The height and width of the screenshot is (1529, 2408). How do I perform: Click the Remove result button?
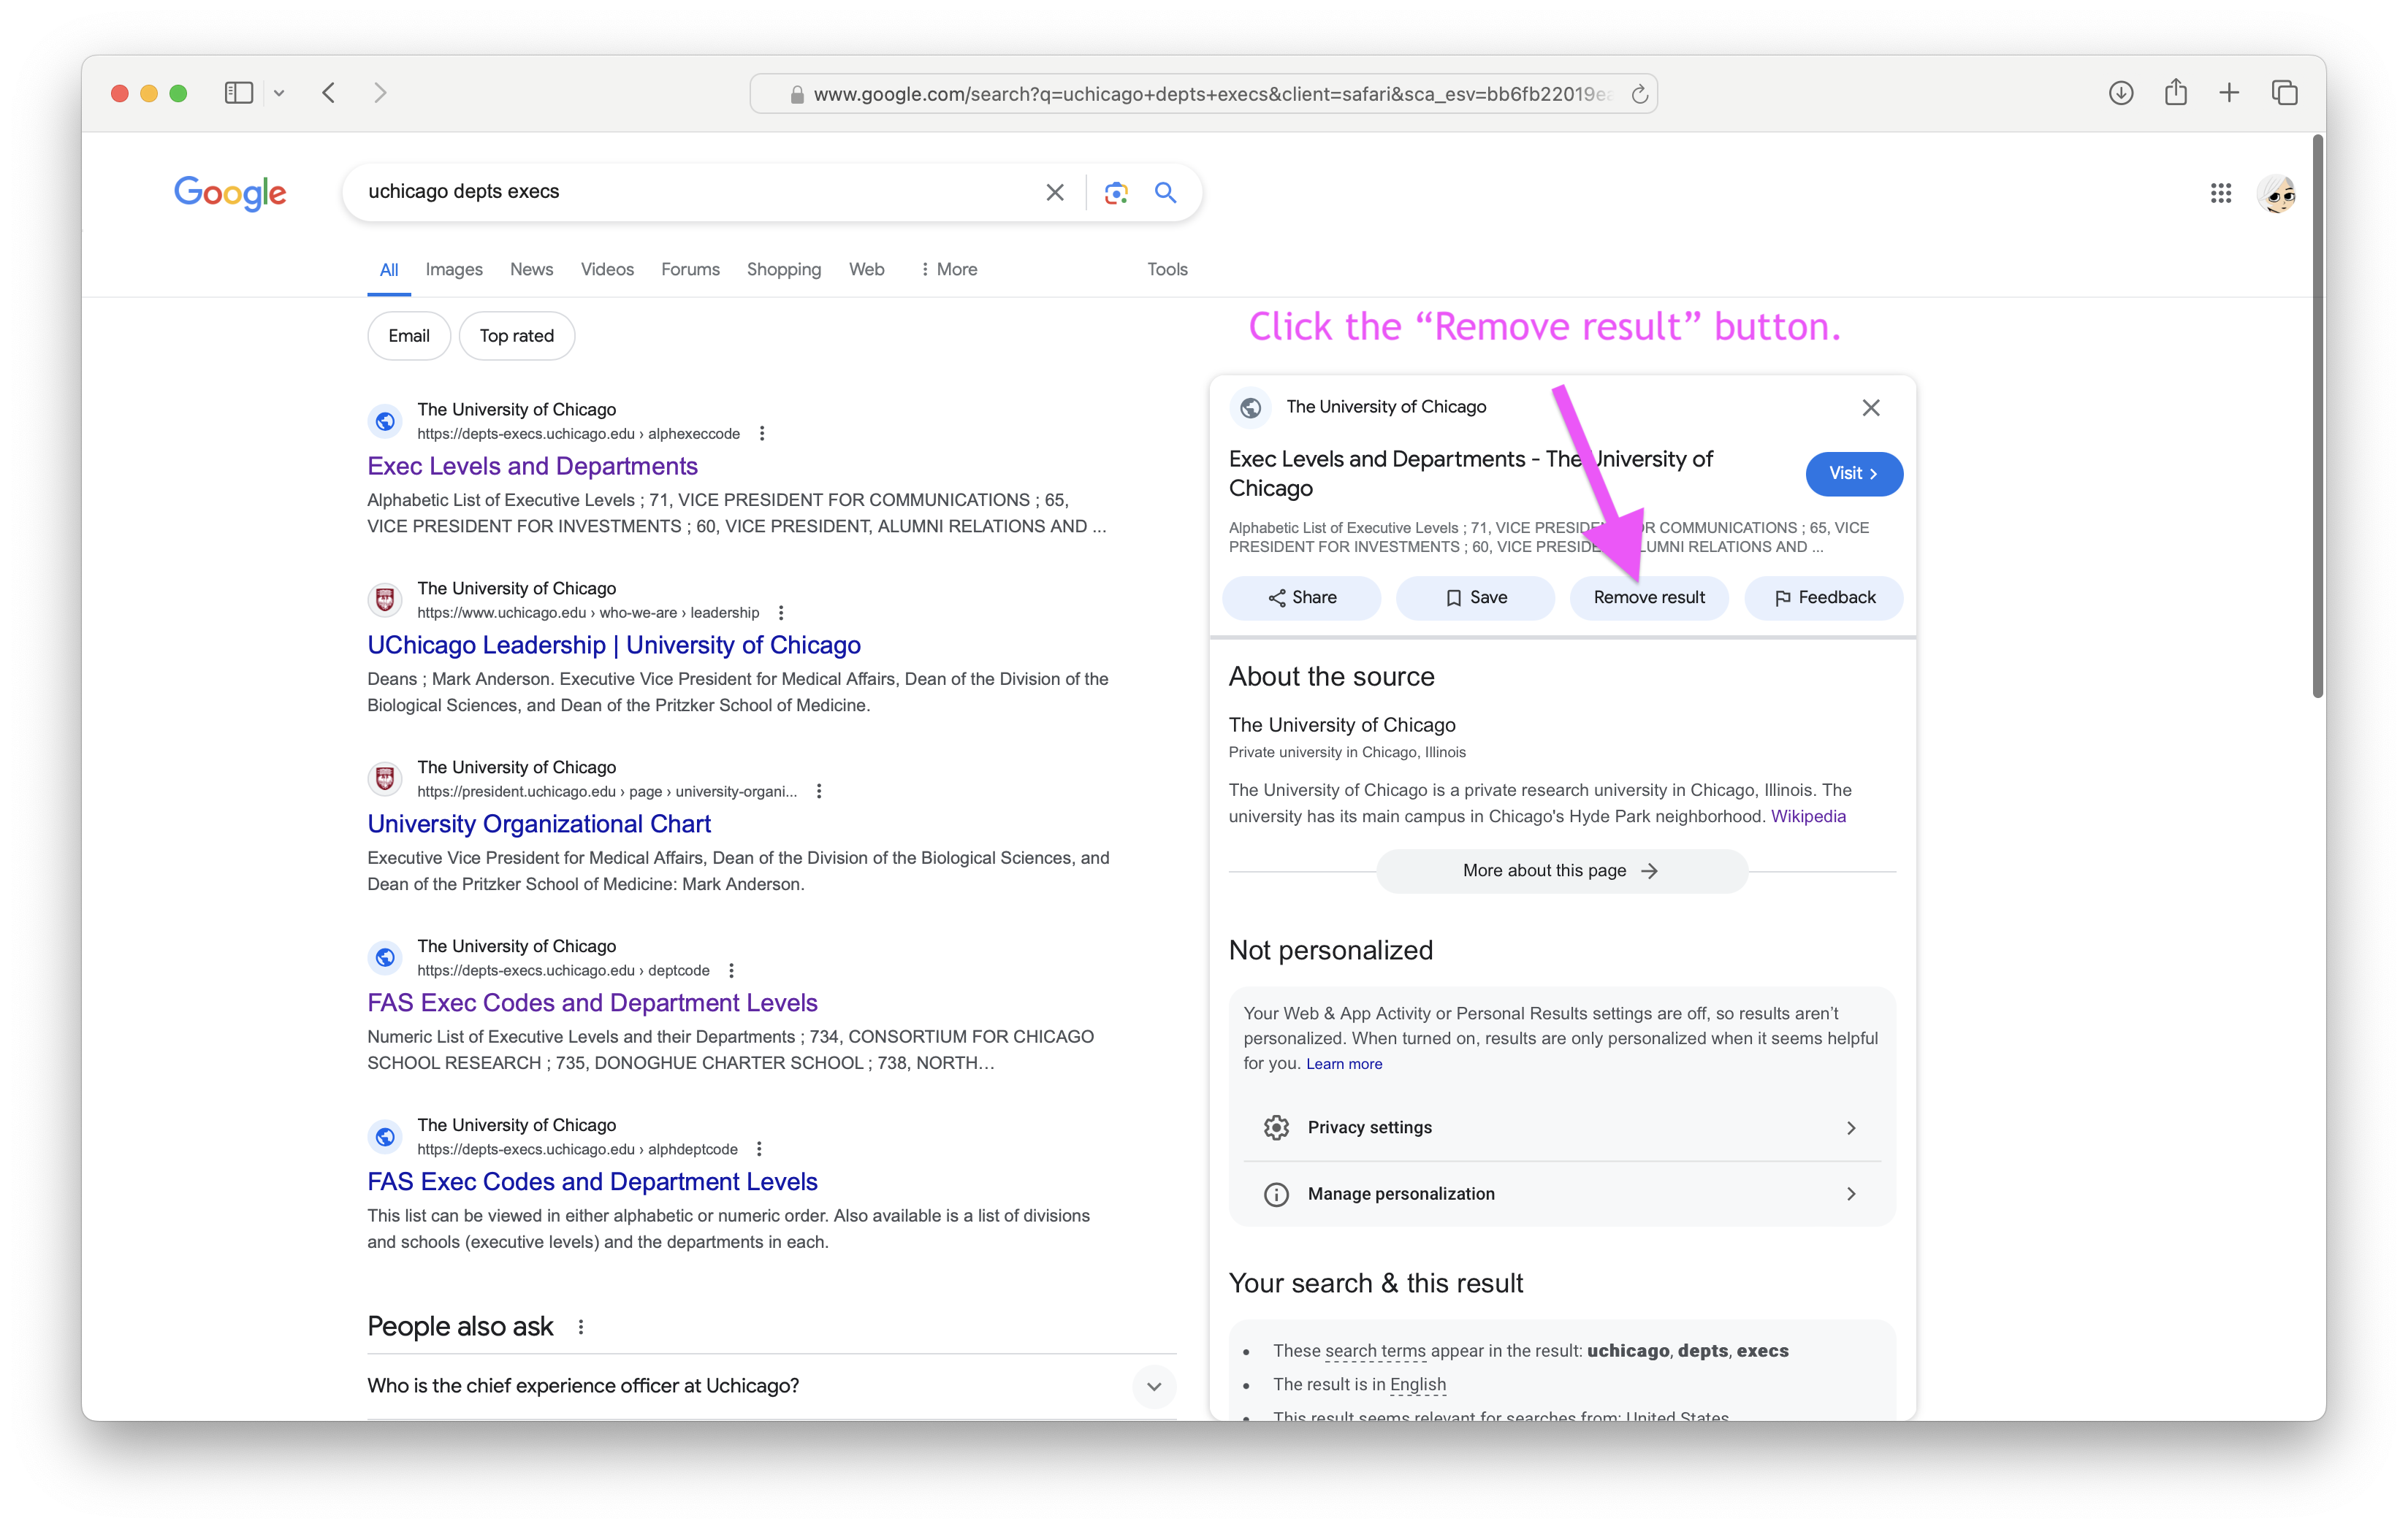[x=1648, y=597]
